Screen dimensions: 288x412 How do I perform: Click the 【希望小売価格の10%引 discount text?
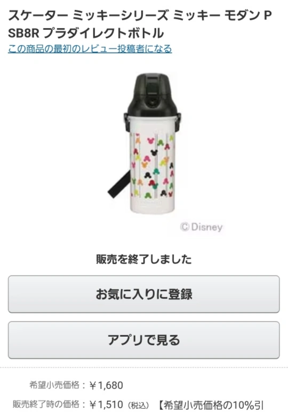(211, 405)
